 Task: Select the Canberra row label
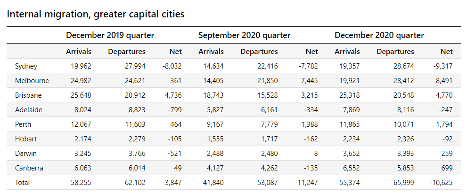click(x=28, y=168)
